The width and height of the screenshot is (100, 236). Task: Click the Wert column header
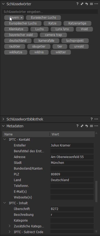72,134
